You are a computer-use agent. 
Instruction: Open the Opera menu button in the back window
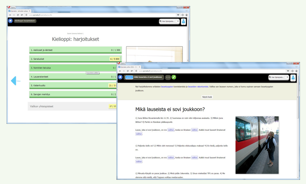11,7
